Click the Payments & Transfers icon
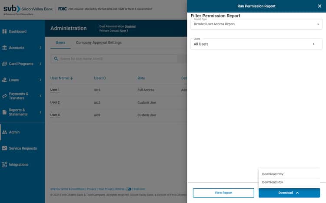This screenshot has height=203, width=326. click(x=4, y=96)
